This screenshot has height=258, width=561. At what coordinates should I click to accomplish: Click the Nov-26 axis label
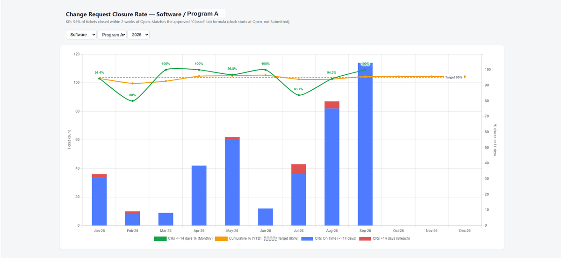(x=432, y=231)
